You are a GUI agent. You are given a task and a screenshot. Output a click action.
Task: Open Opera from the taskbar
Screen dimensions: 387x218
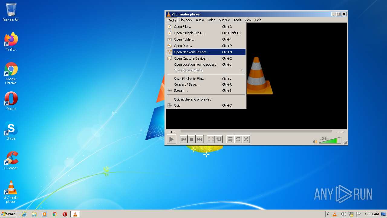coord(65,214)
